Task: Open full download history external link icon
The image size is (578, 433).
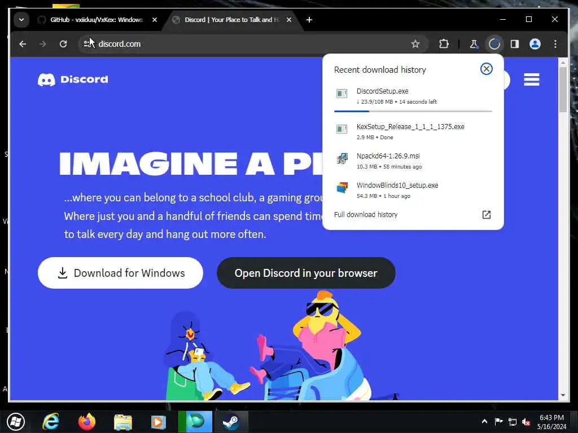Action: (x=487, y=215)
